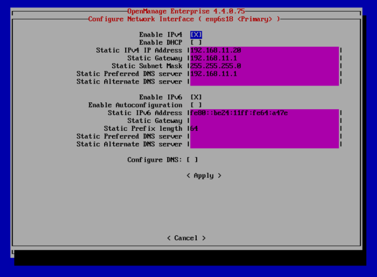Focus the IPv6 Preferred DNS server field
Screen dimensions: 377x277
pos(264,136)
